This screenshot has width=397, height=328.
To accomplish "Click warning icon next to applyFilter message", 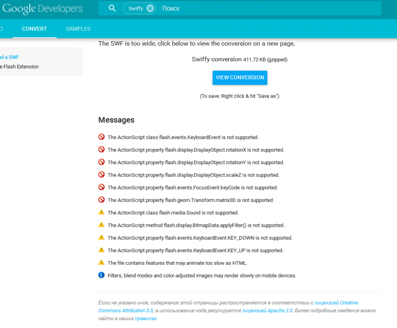I will point(101,225).
